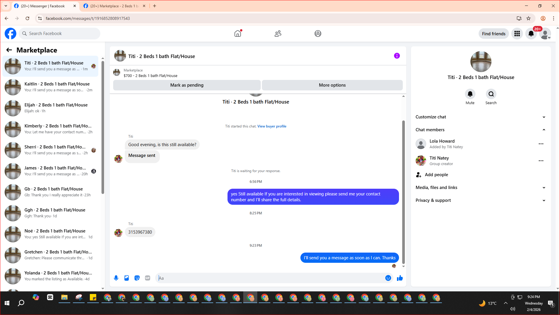Collapse the Chat members section
The image size is (560, 315).
pyautogui.click(x=544, y=130)
